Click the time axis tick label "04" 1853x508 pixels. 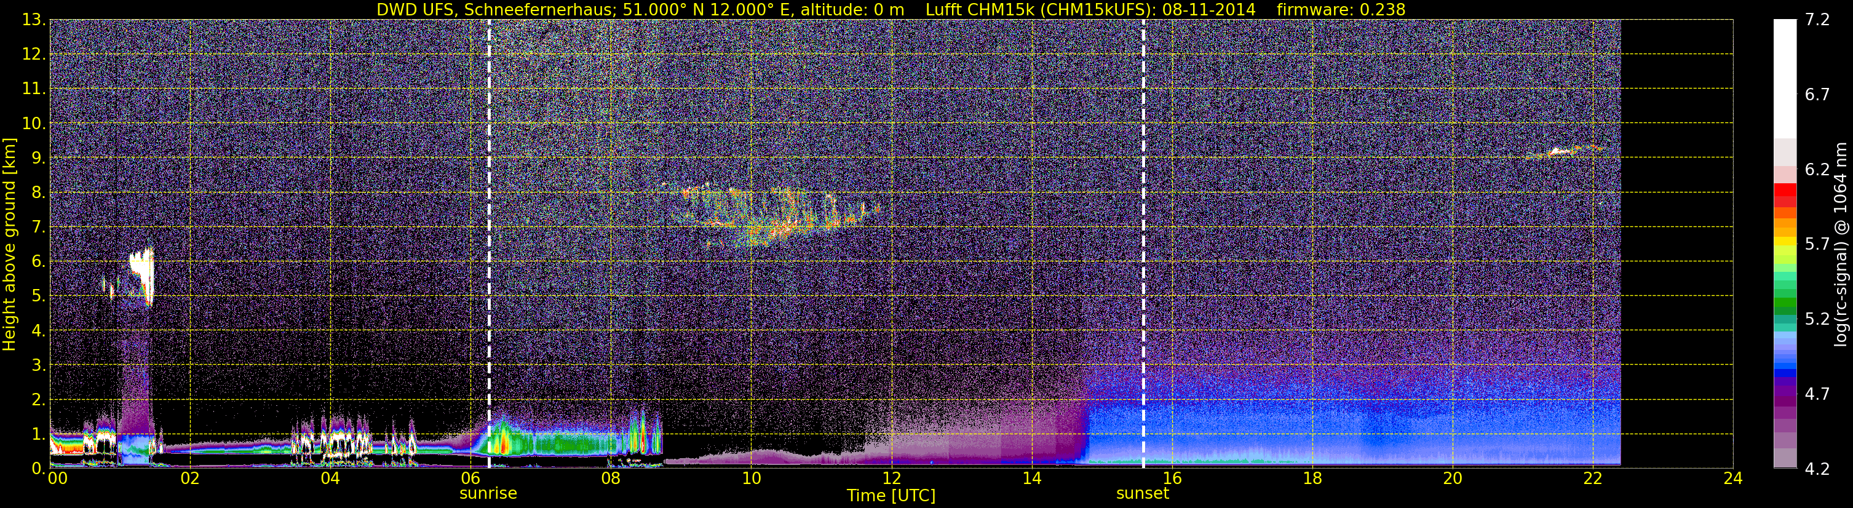click(x=330, y=478)
